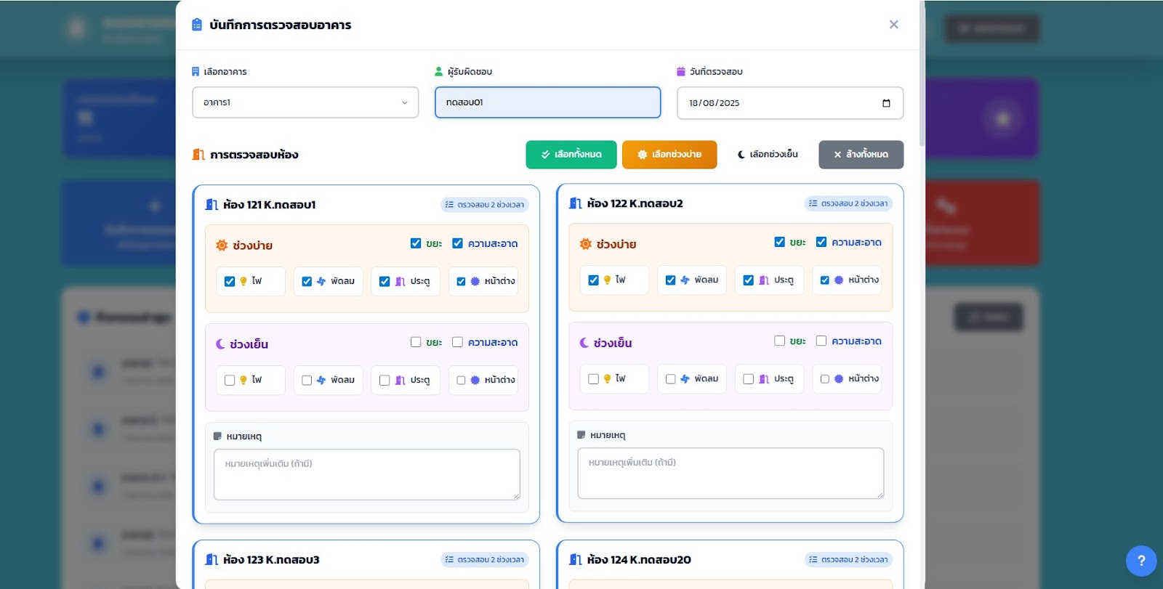This screenshot has width=1163, height=589.
Task: Uncheck ความสะอาด in ห้อง 122 ช่วงบ่าย
Action: click(821, 242)
